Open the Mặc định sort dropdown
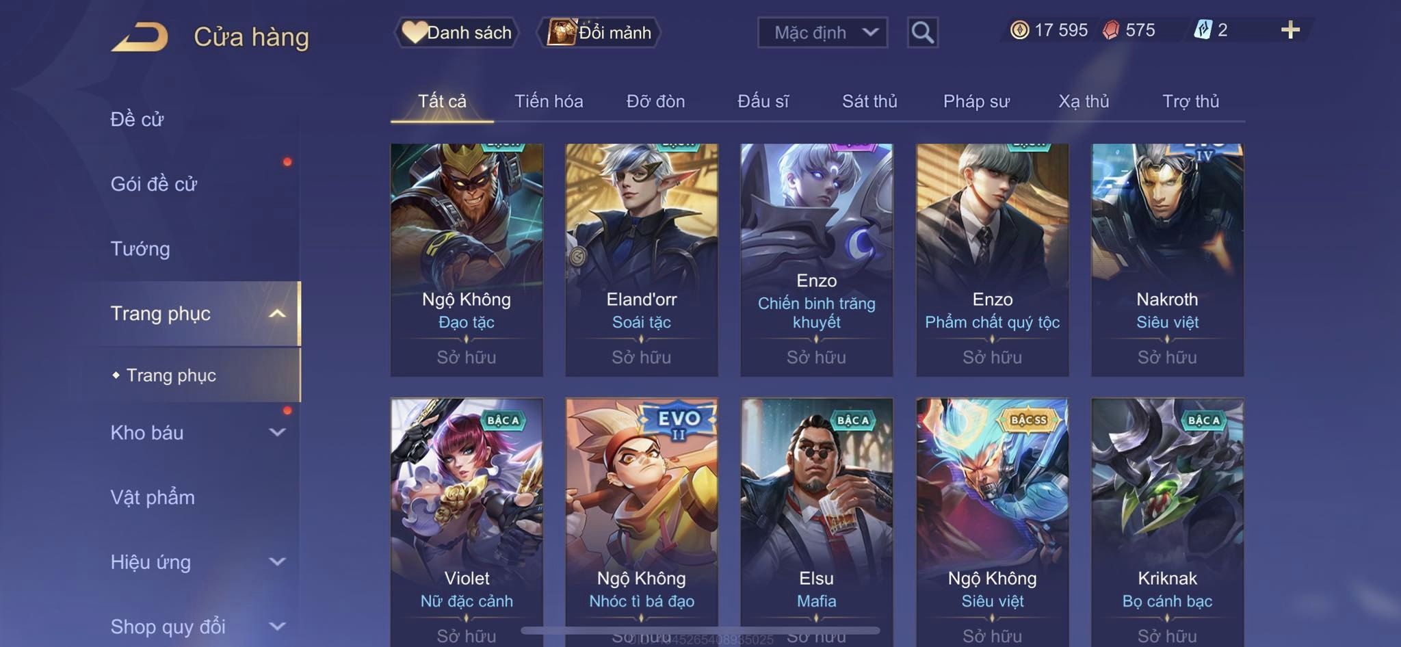Screen dimensions: 1401x647 pyautogui.click(x=822, y=32)
